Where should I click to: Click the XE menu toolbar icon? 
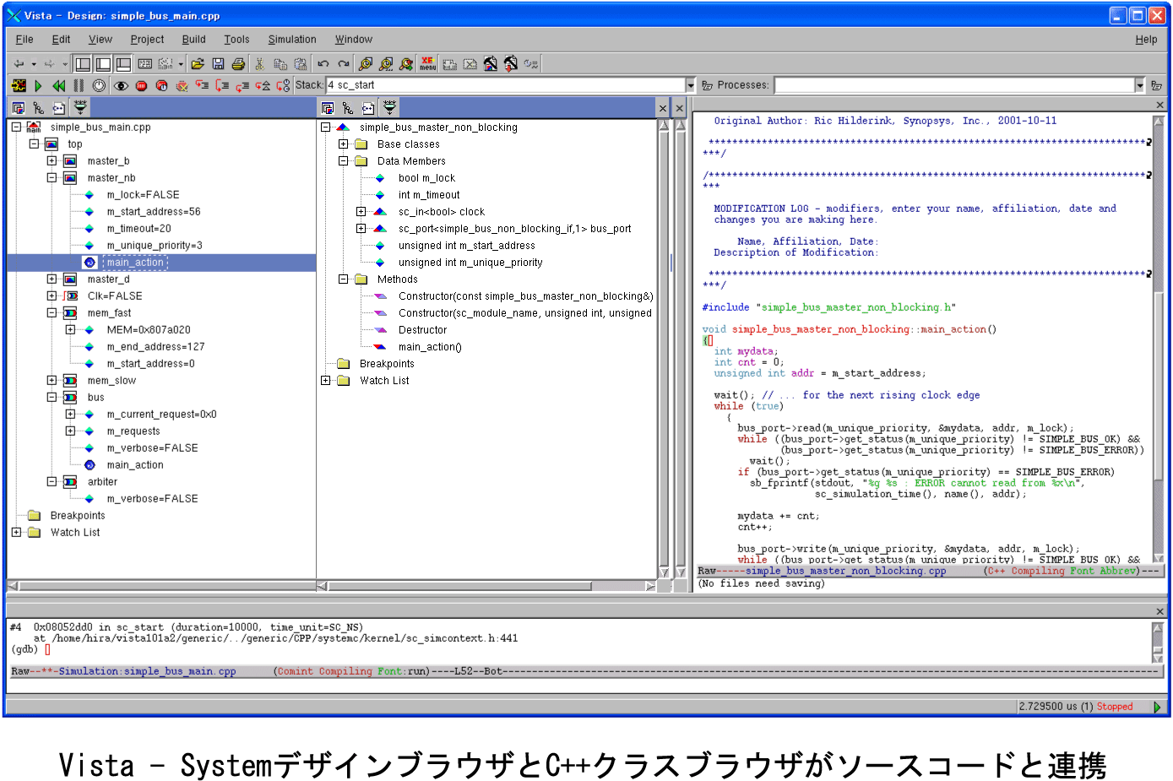(428, 63)
